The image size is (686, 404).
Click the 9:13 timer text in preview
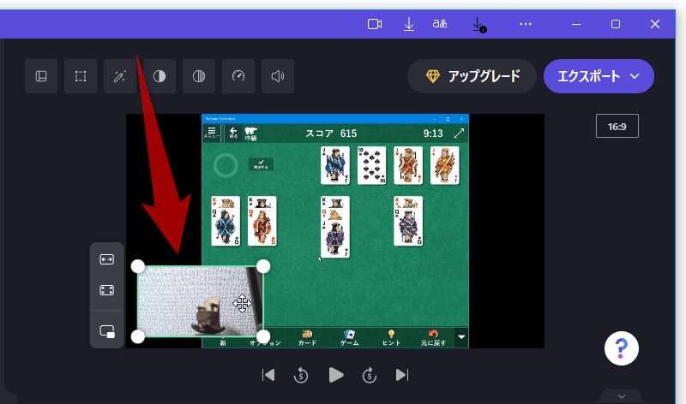[x=433, y=134]
